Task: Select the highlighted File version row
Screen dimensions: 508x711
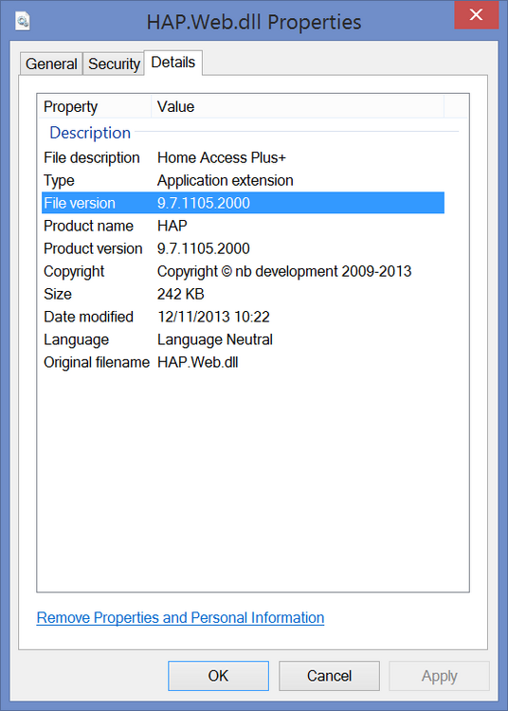Action: point(243,203)
